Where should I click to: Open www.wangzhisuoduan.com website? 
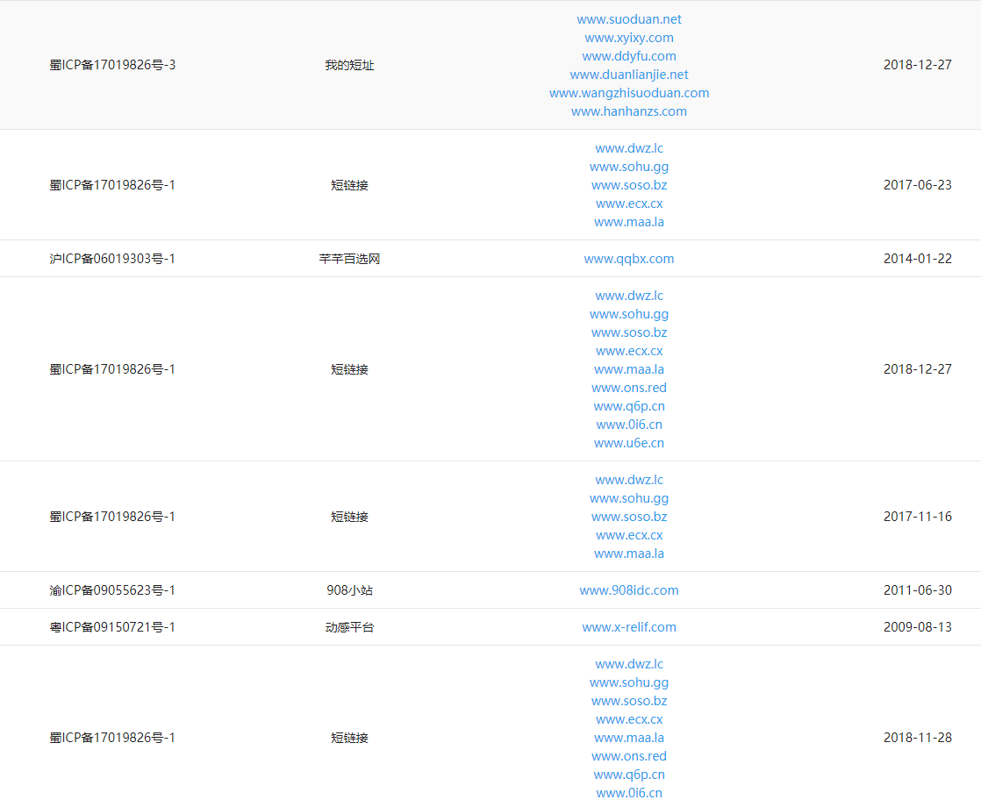(x=629, y=92)
